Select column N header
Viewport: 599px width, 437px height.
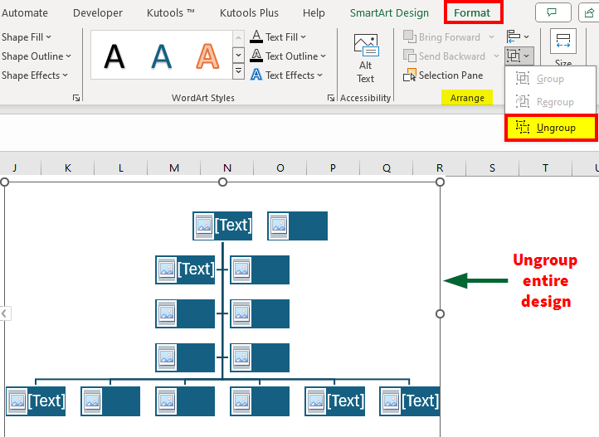pyautogui.click(x=227, y=168)
